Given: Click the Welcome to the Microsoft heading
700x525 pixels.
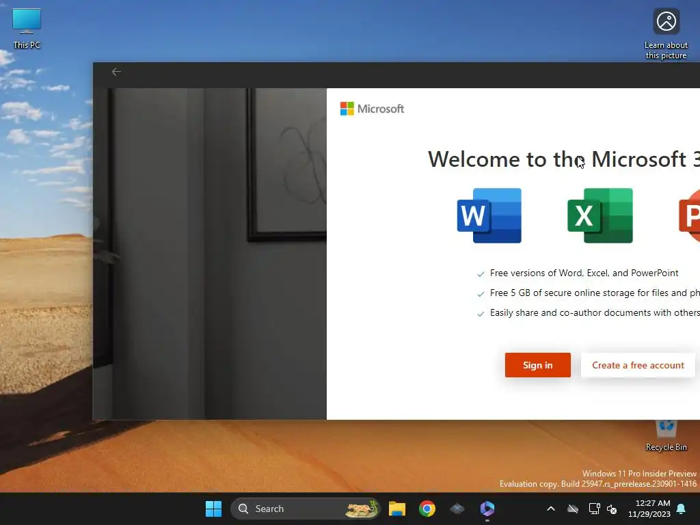Looking at the screenshot, I should 564,159.
